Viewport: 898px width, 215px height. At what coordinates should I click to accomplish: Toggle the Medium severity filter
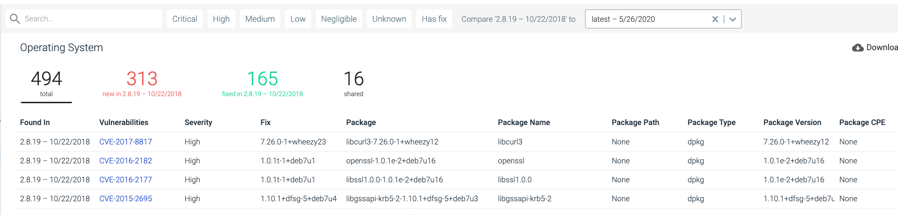260,19
